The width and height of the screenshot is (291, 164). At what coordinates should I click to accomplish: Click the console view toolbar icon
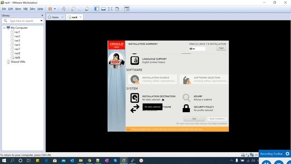point(127,9)
